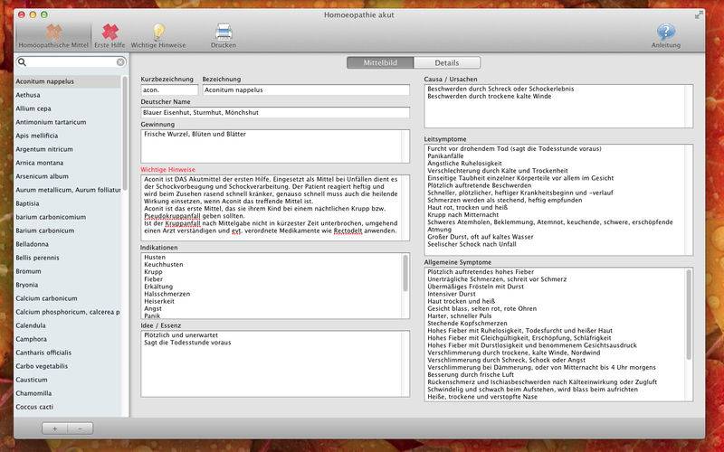The image size is (724, 452).
Task: Click Panikanfälle in Leitsymptome
Action: tap(445, 156)
